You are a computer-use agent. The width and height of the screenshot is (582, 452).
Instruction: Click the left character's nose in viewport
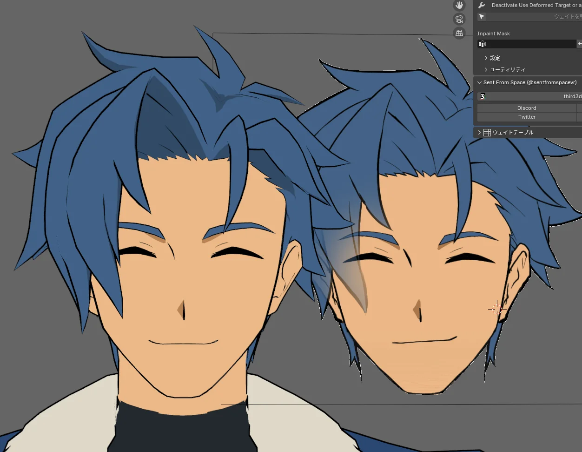[183, 310]
